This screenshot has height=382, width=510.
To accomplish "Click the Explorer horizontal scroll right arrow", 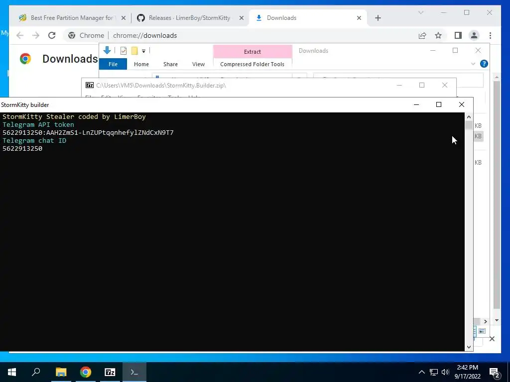I will pyautogui.click(x=485, y=321).
